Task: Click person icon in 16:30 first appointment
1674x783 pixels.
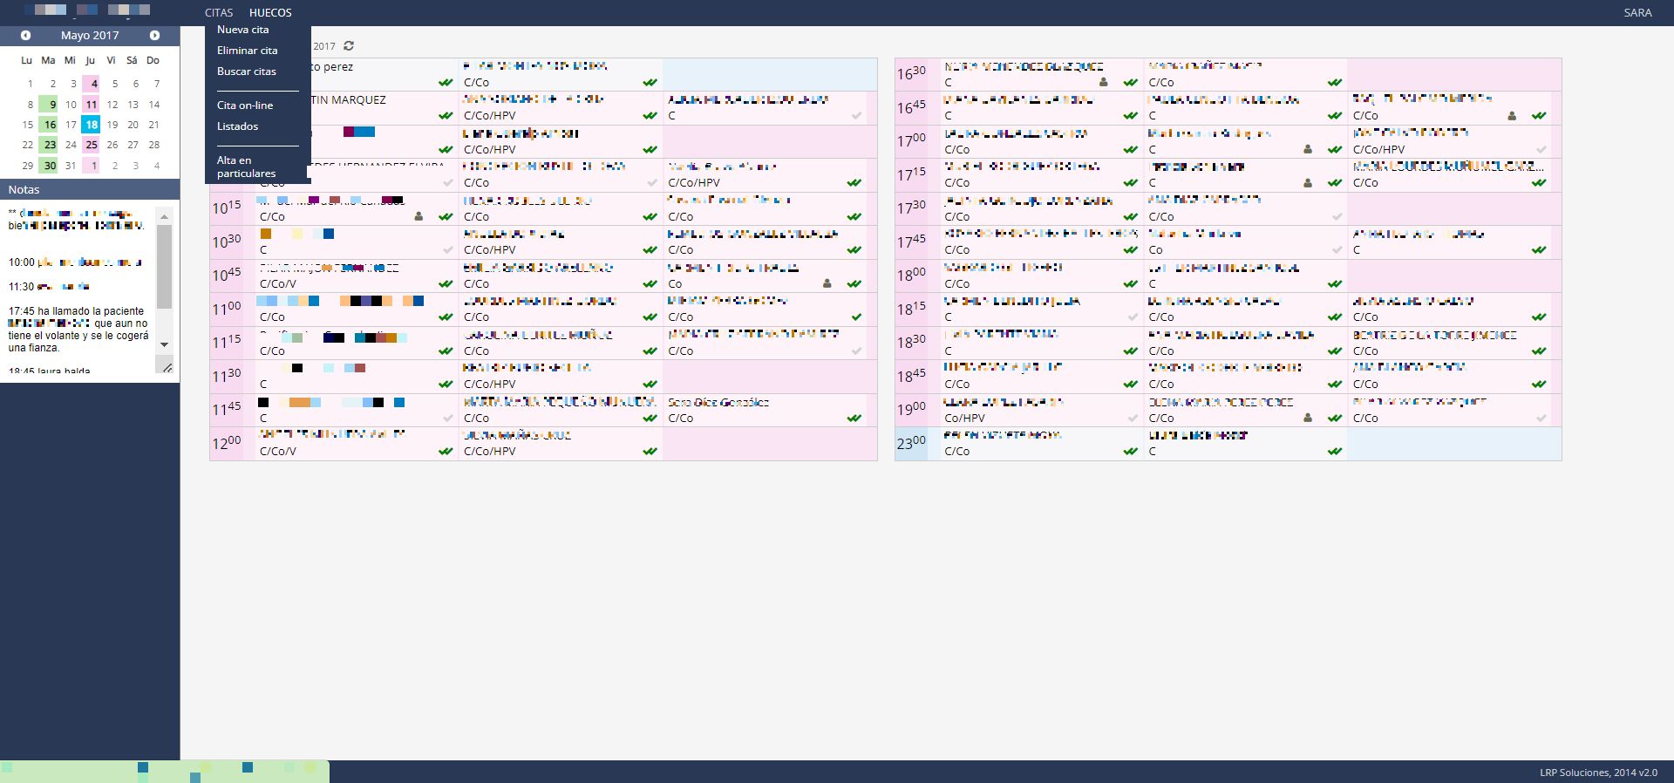Action: (x=1103, y=83)
